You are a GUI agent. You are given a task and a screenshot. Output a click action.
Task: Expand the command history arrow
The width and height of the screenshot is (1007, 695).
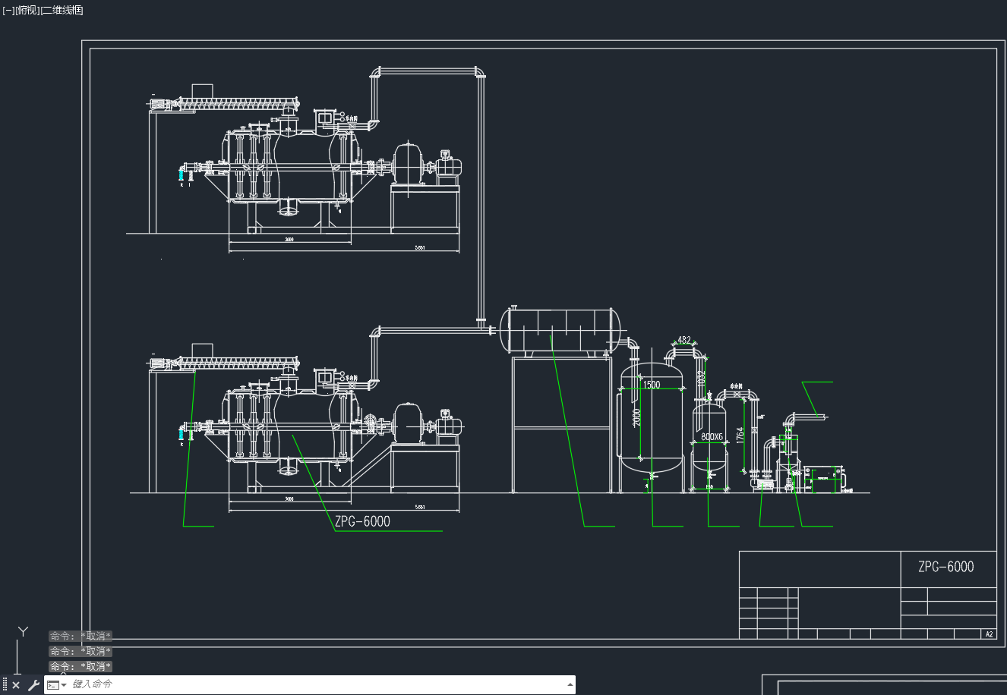tap(570, 684)
